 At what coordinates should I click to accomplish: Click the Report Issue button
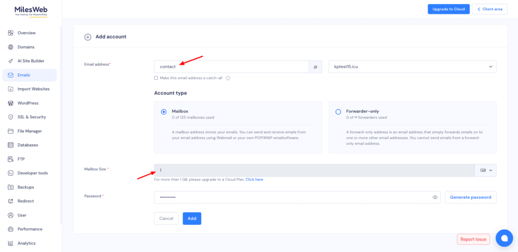[x=473, y=239]
